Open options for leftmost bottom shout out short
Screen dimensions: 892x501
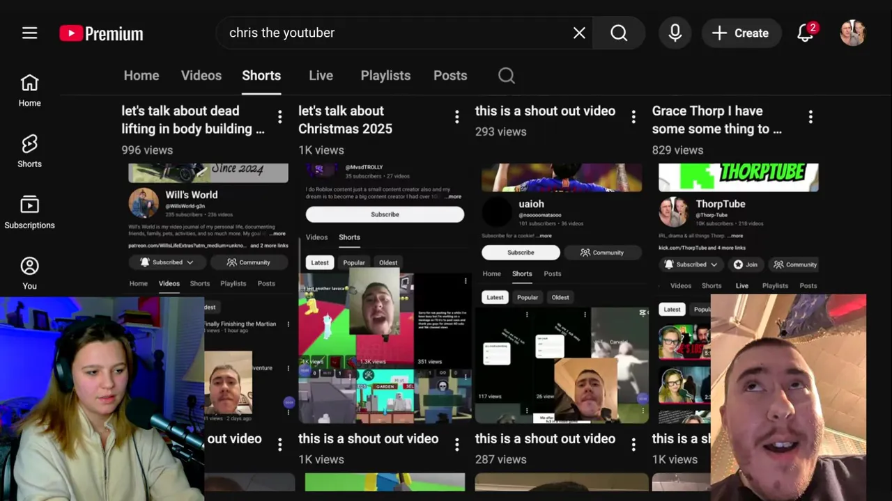[x=279, y=444]
